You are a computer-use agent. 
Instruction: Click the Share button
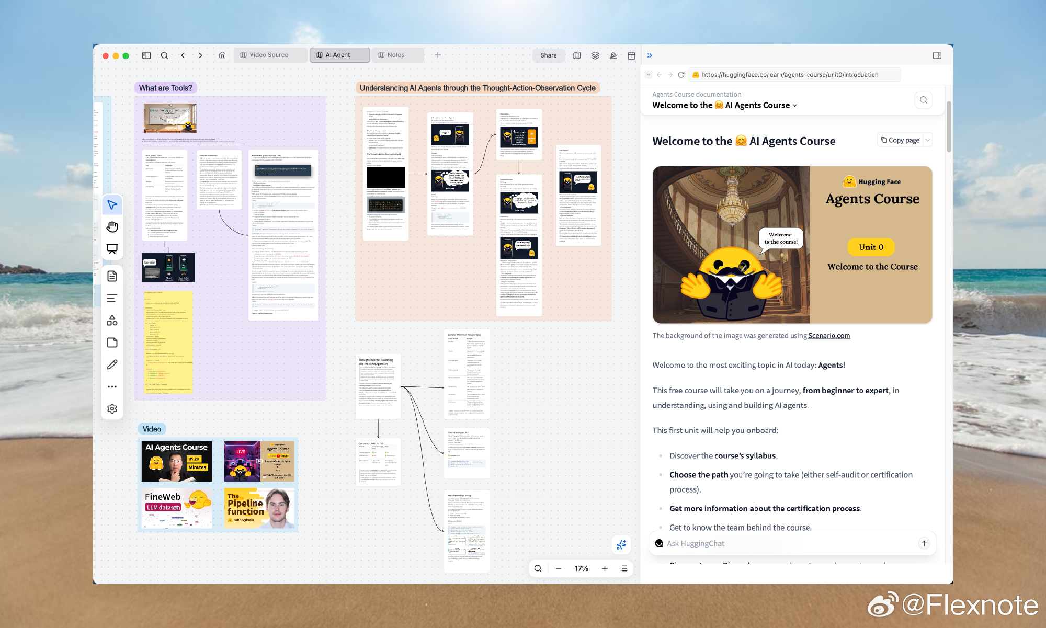click(x=549, y=55)
